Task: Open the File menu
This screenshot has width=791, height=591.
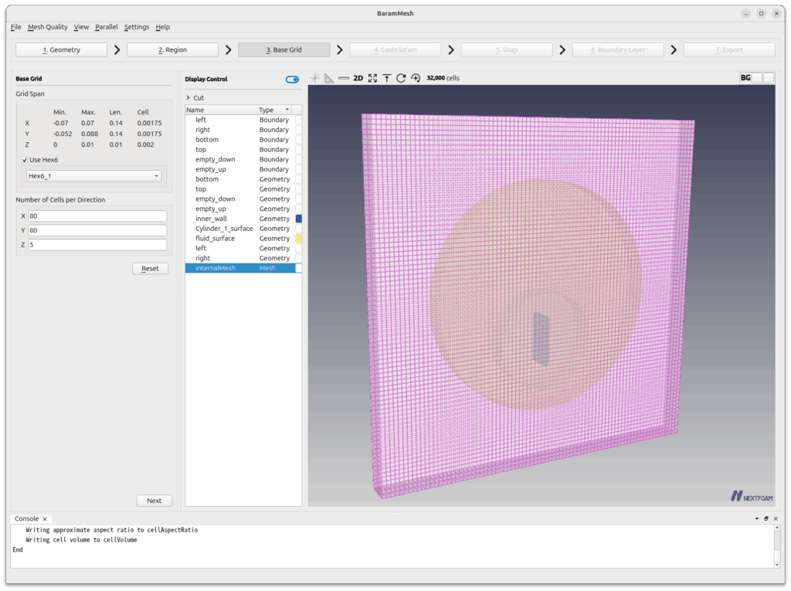Action: (x=16, y=27)
